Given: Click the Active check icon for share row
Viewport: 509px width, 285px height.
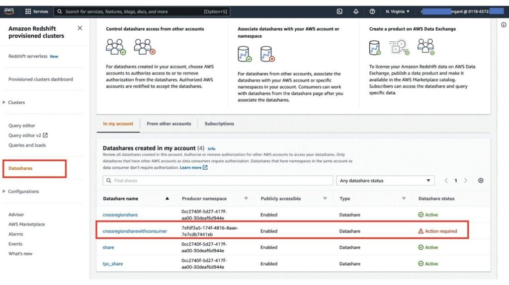Looking at the screenshot, I should tap(421, 247).
